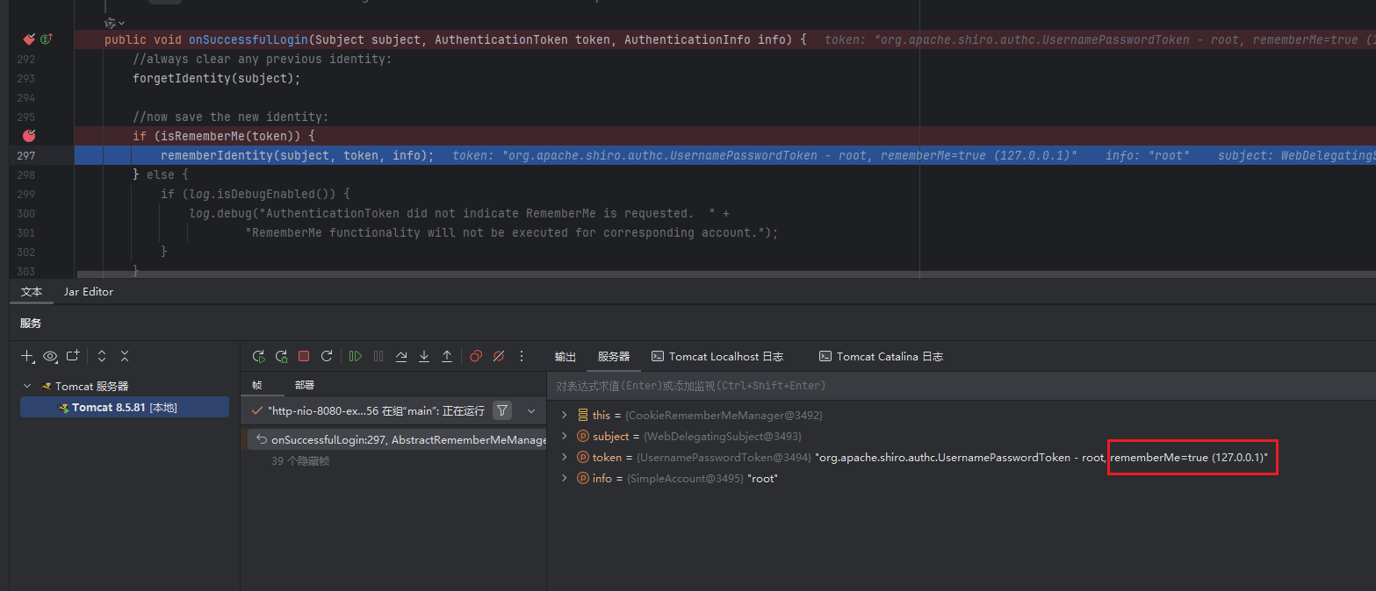The height and width of the screenshot is (591, 1376).
Task: Toggle the hidden frames filter button
Action: tap(502, 410)
